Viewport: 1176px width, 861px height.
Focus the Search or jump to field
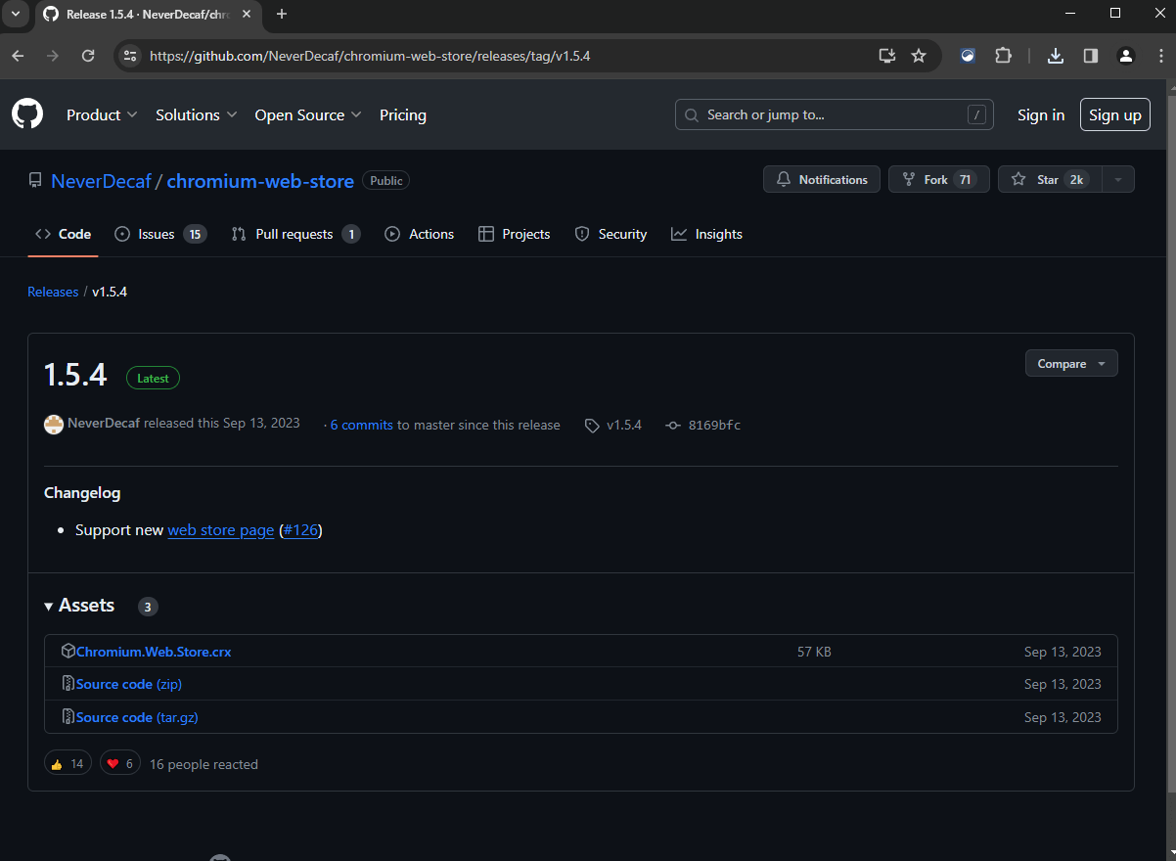coord(835,115)
